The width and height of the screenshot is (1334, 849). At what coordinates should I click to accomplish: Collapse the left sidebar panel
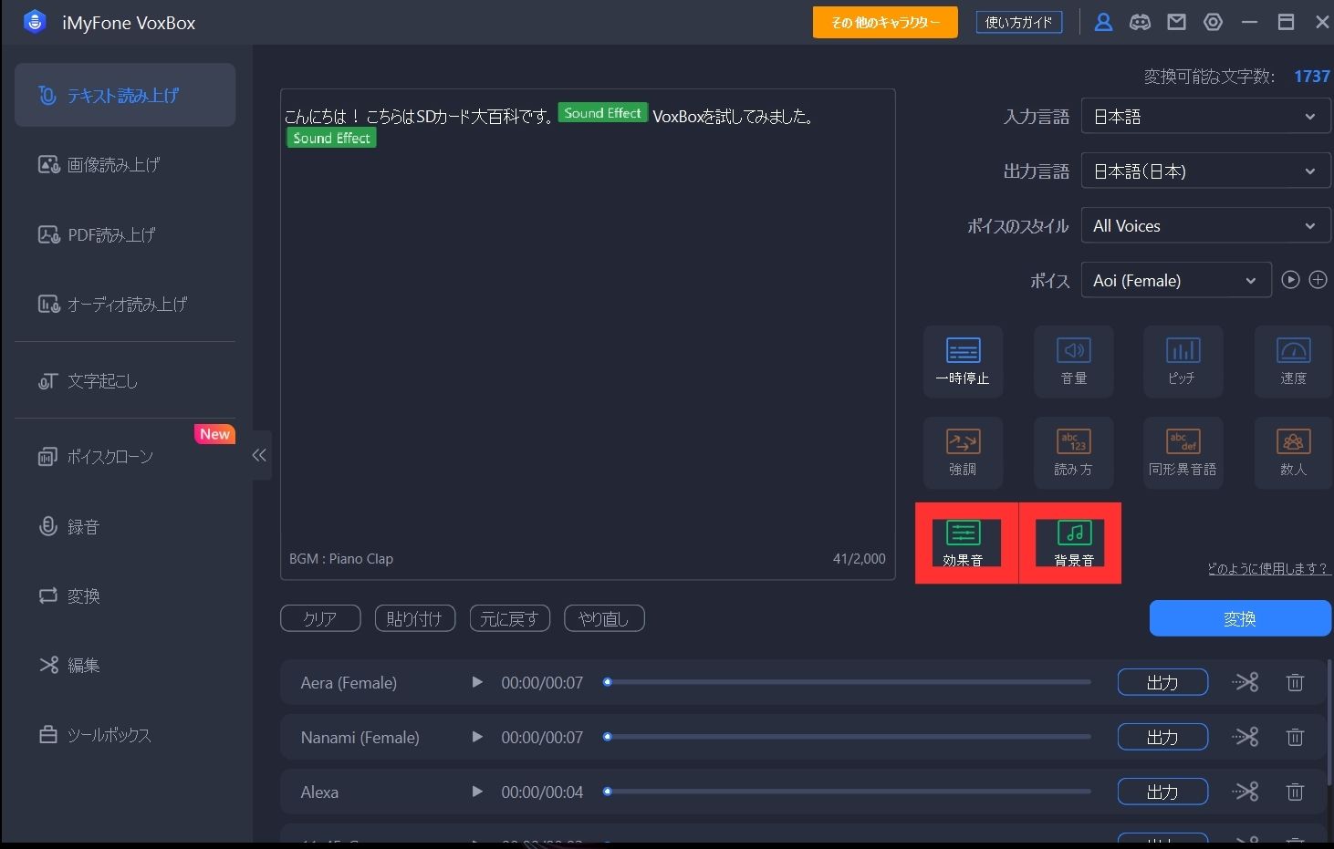[260, 455]
